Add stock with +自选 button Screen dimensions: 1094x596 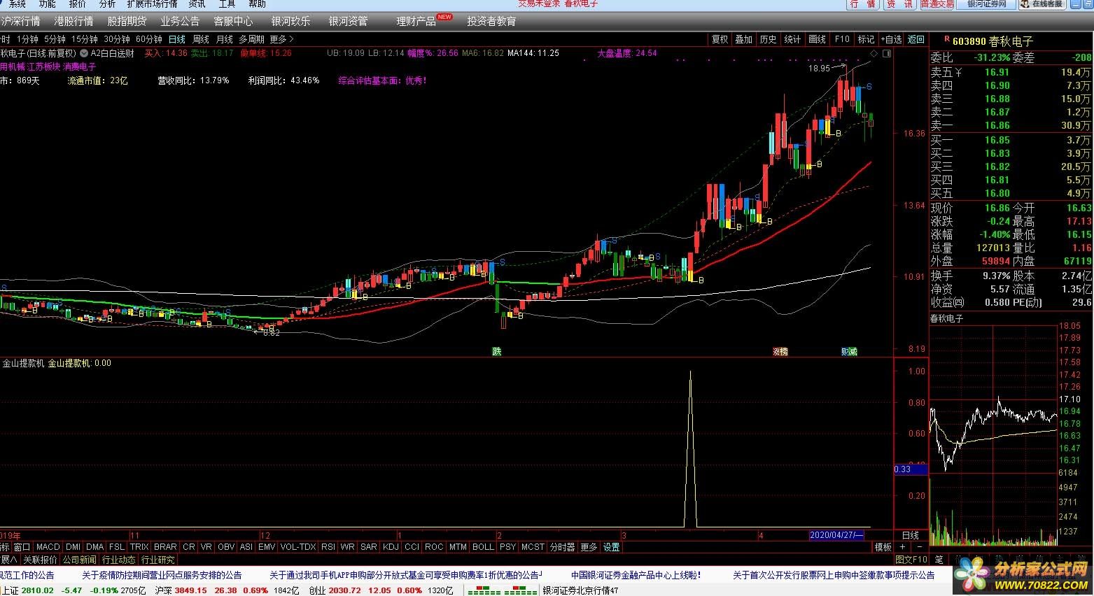891,39
